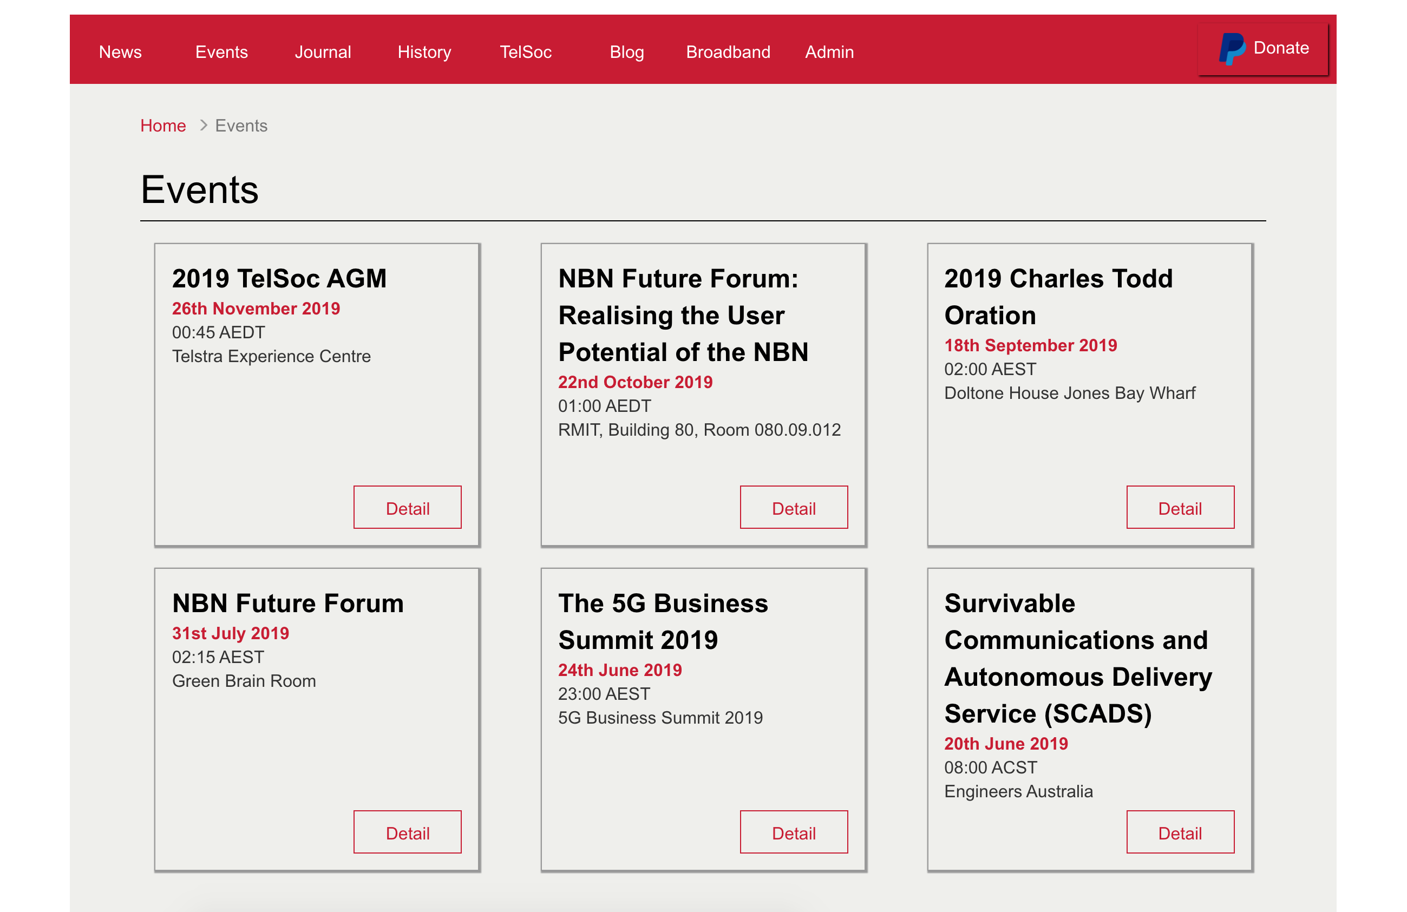Viewport: 1407px width, 912px height.
Task: Open the Journal menu item
Action: (x=323, y=52)
